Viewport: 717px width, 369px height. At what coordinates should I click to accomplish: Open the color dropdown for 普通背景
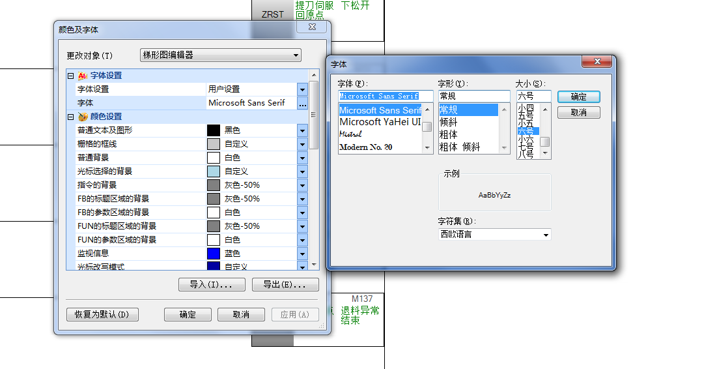point(302,158)
